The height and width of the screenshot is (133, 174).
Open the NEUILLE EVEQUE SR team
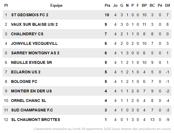[32, 62]
